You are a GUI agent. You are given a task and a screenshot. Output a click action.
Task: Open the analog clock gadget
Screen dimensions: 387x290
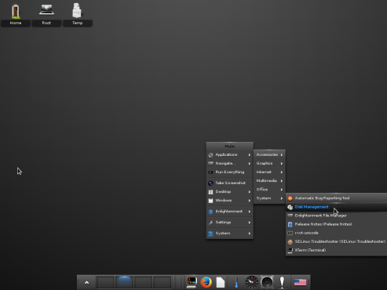[x=252, y=282]
